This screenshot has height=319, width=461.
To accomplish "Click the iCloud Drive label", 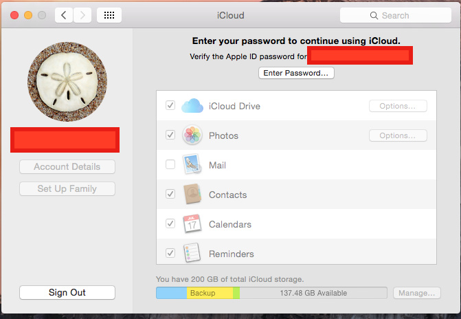I will [x=234, y=106].
